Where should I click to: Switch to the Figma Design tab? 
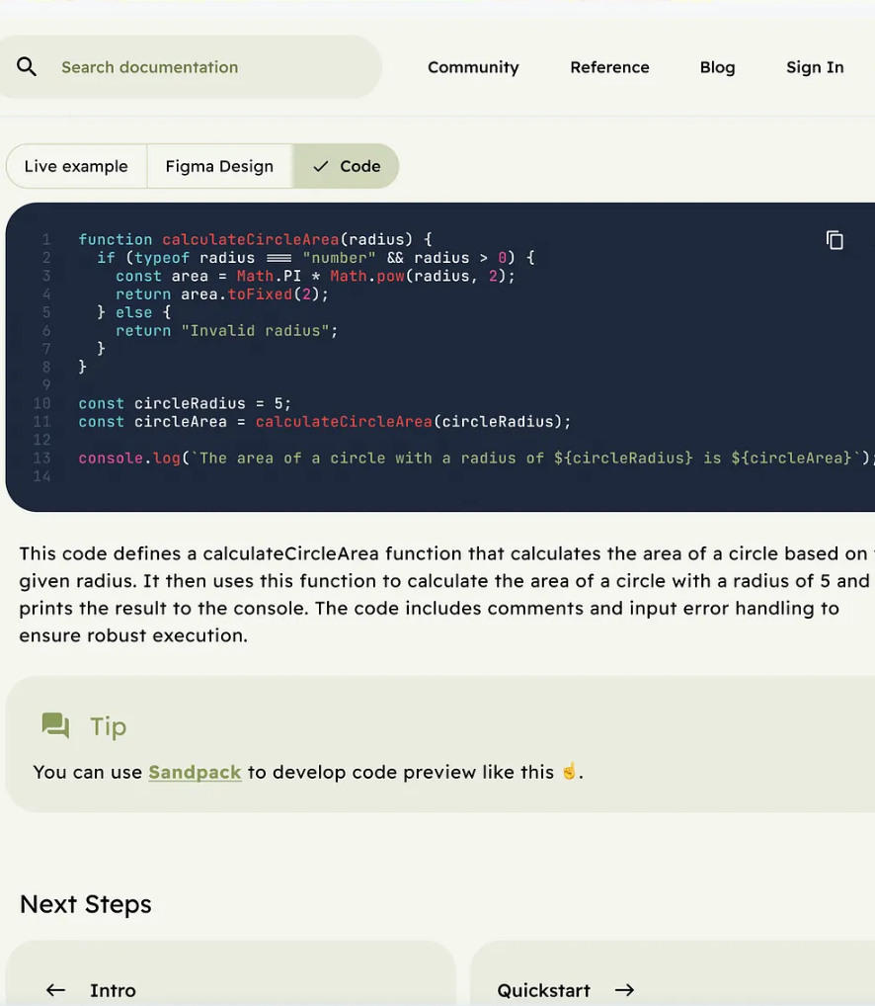pyautogui.click(x=219, y=166)
